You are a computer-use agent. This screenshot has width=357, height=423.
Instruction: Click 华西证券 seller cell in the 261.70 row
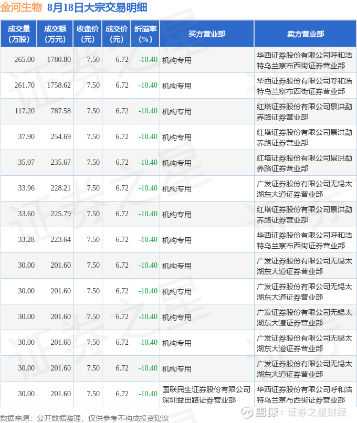click(304, 86)
